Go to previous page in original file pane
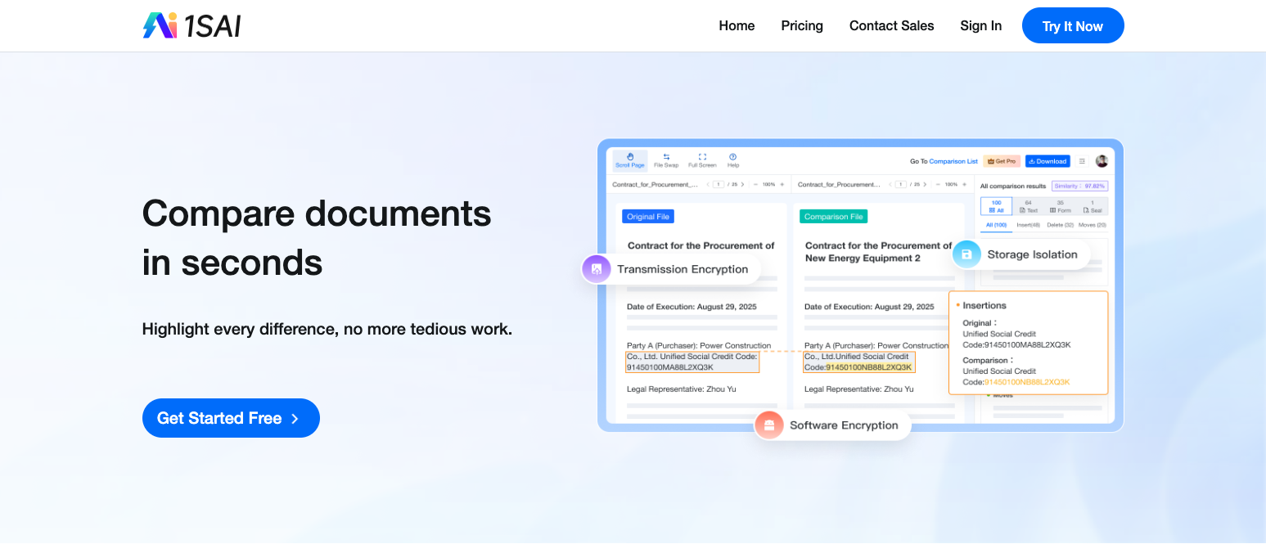 707,185
